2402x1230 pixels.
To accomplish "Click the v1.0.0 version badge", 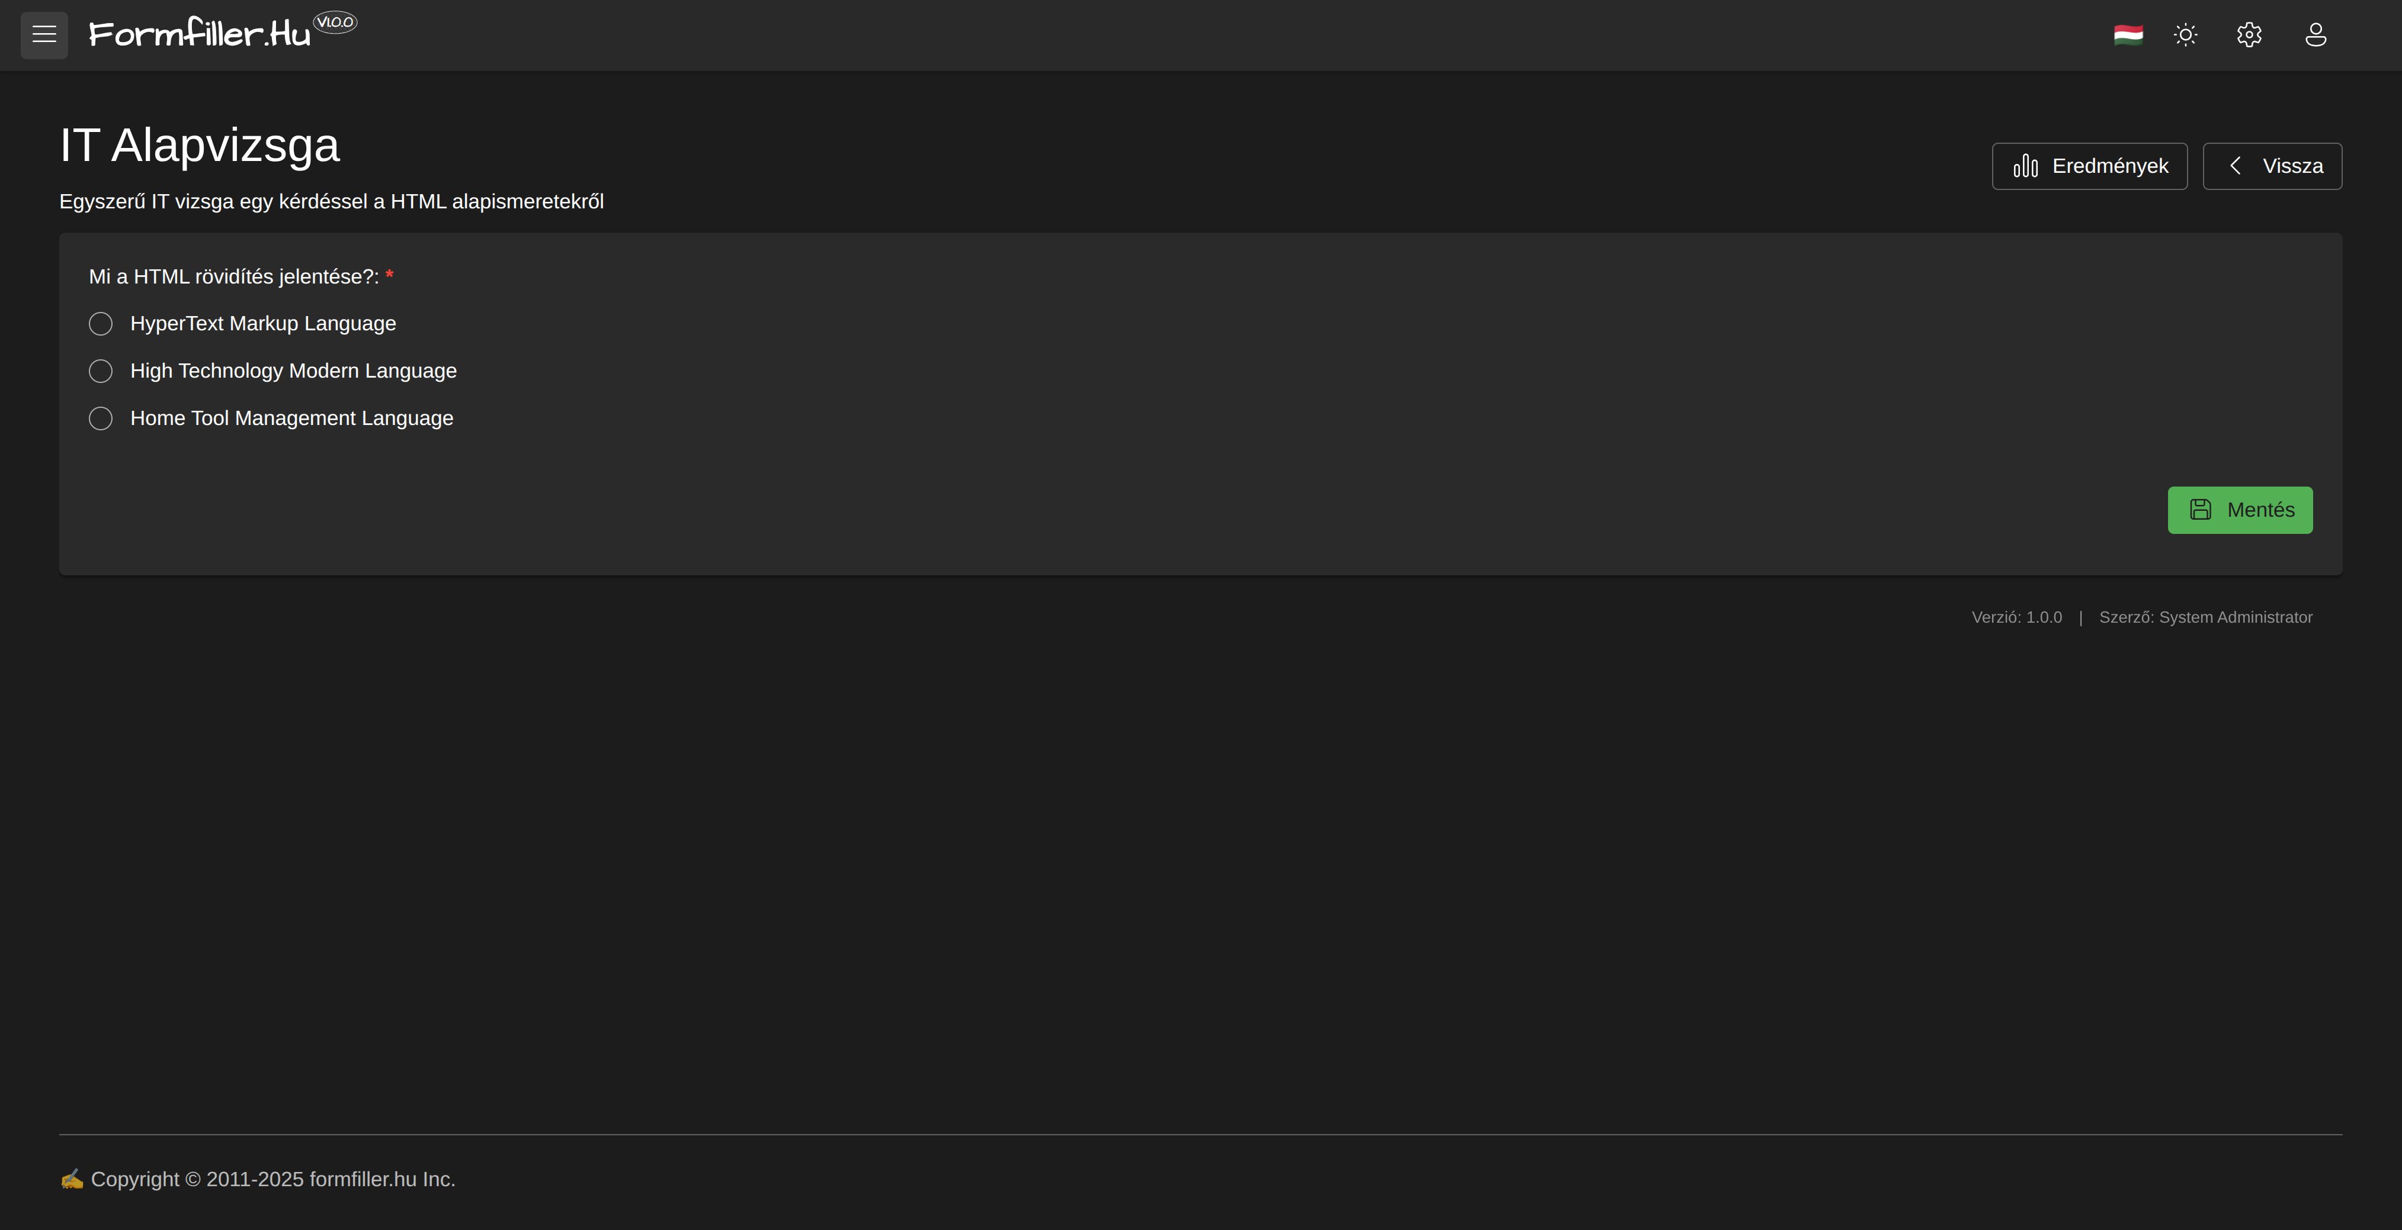I will pos(336,22).
